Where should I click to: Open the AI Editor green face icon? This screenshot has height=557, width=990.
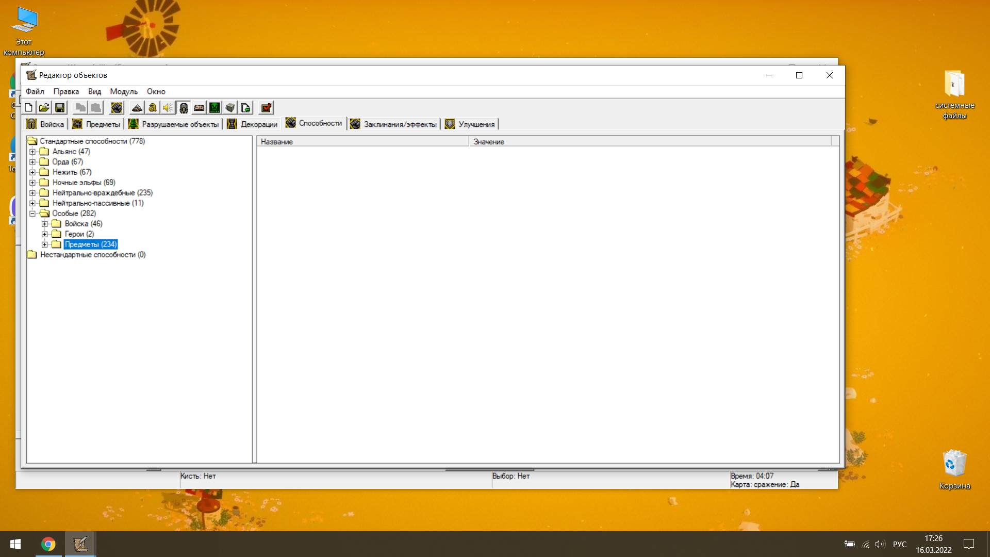[214, 108]
